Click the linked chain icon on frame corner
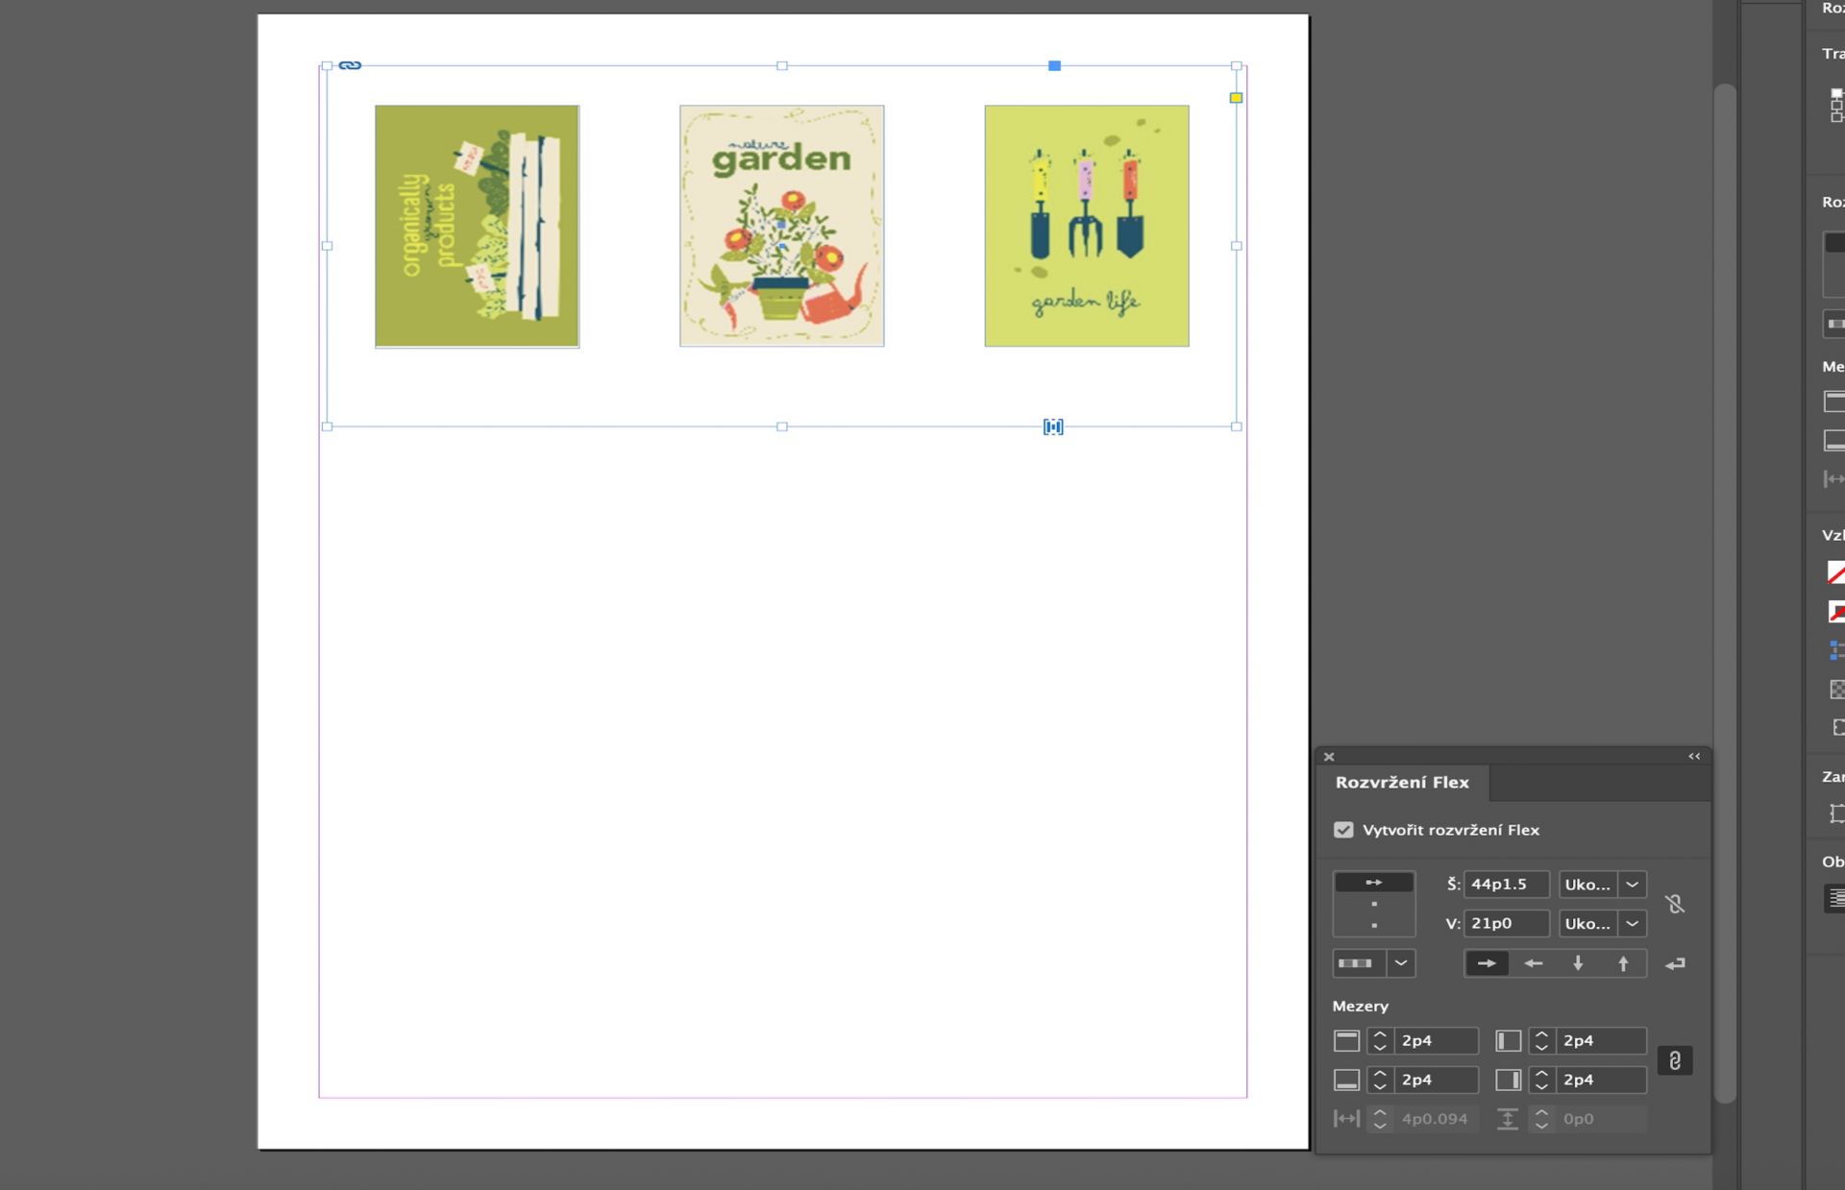 tap(350, 65)
